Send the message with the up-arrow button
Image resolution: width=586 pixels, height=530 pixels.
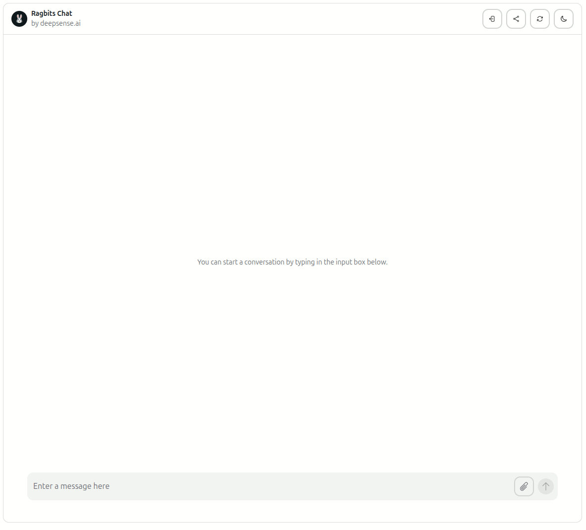[x=545, y=486]
